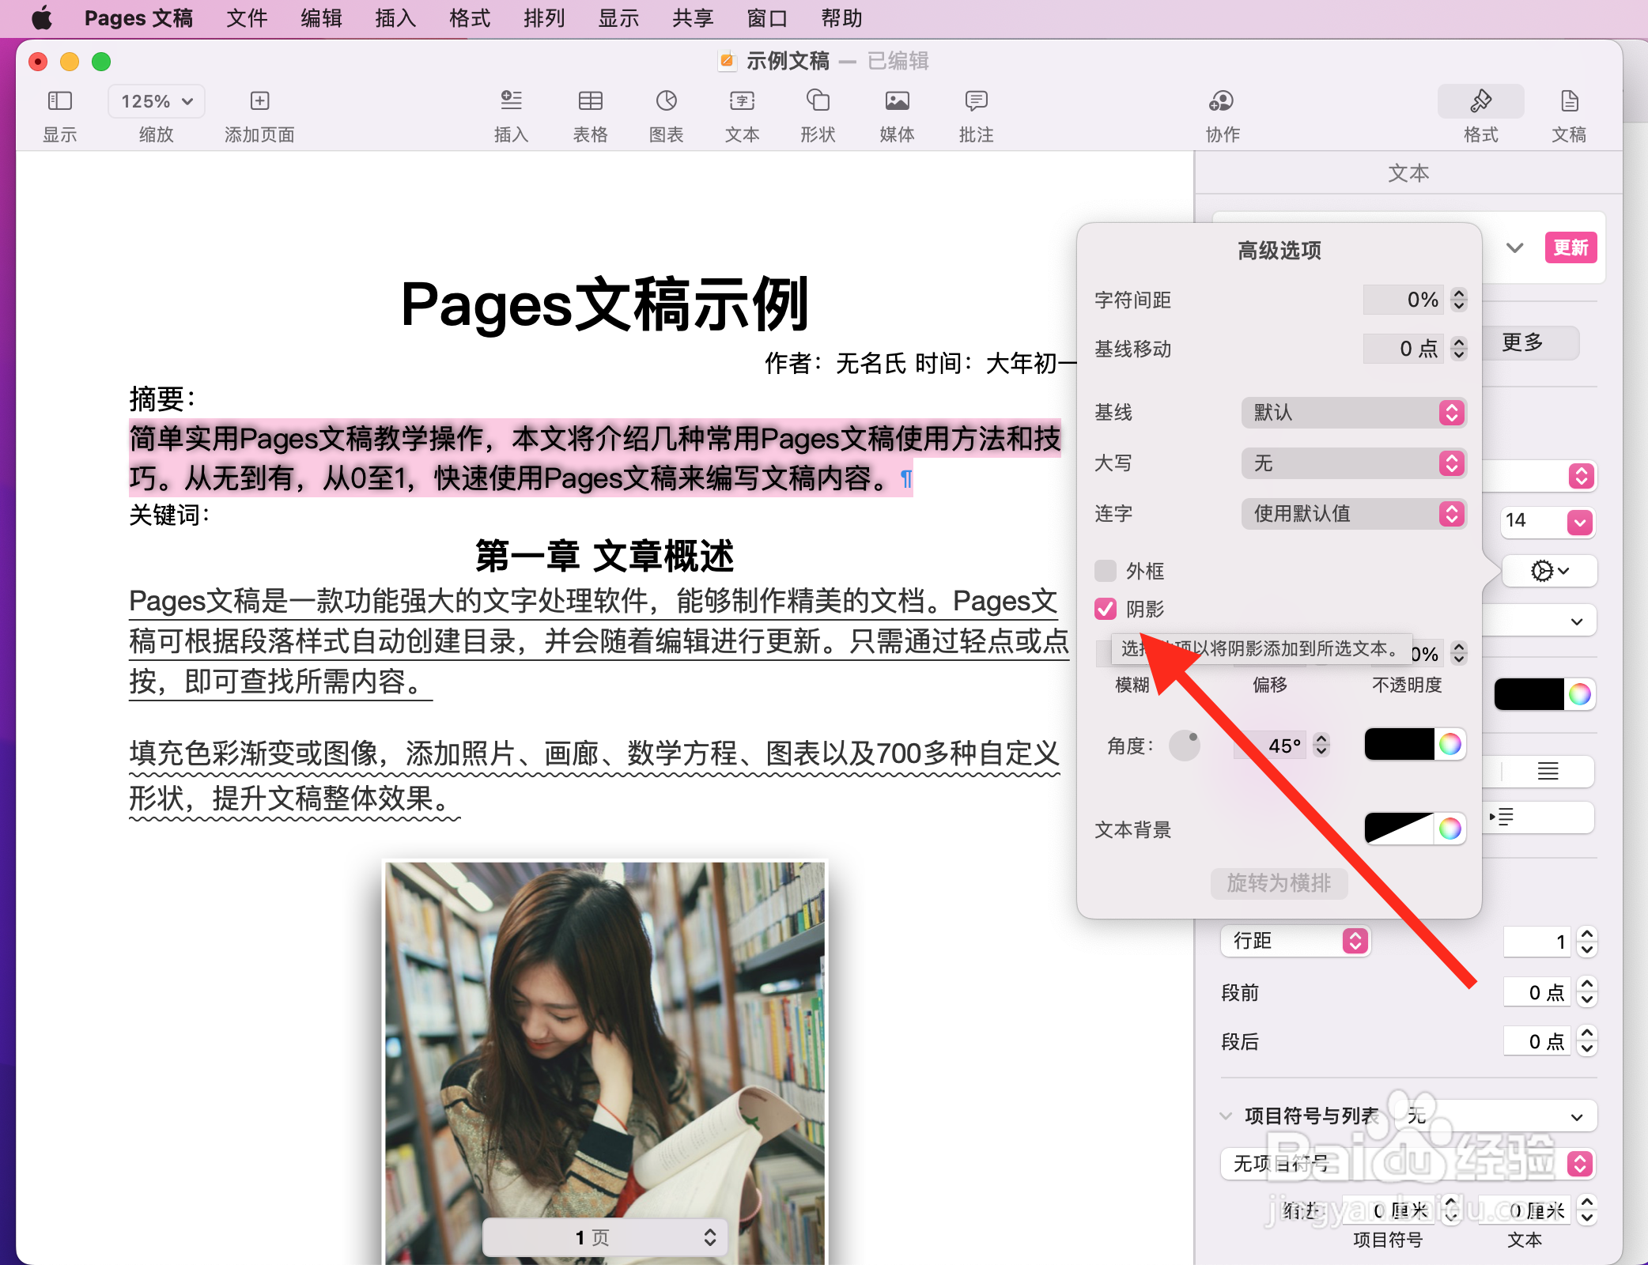The height and width of the screenshot is (1265, 1648).
Task: Open the 协作 collaborate icon
Action: tap(1222, 101)
